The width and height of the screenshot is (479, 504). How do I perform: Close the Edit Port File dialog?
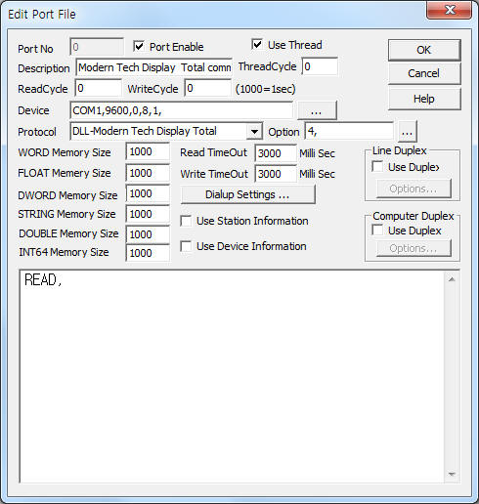click(450, 11)
